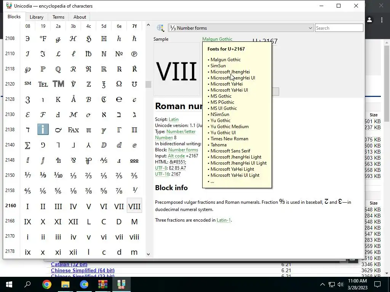Screen dimensions: 390x292
Task: Click the Malgun Gothic font link
Action: [x=217, y=39]
